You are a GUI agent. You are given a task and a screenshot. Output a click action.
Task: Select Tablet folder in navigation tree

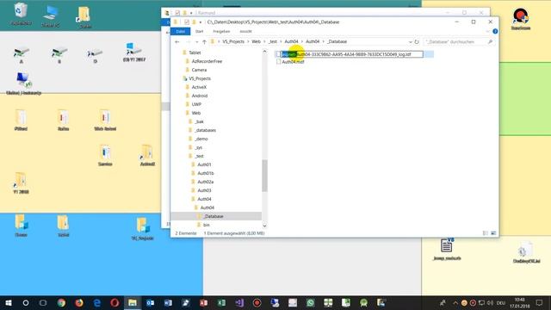point(195,53)
